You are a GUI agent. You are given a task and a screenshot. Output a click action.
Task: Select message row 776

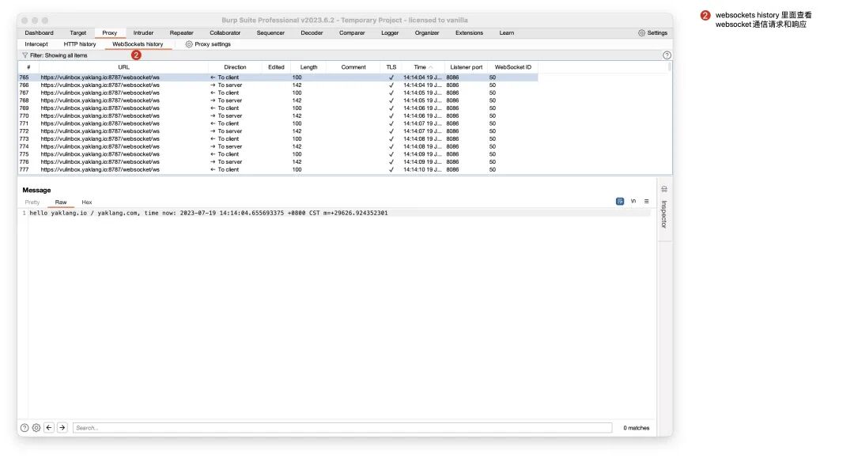click(x=278, y=161)
